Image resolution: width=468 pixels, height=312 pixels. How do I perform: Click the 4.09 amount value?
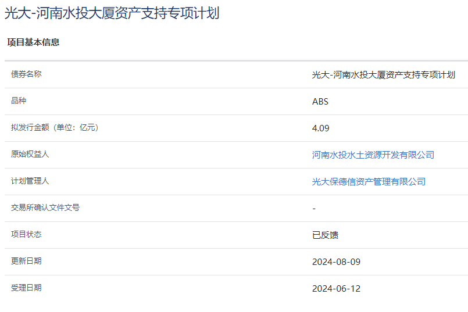coord(320,128)
